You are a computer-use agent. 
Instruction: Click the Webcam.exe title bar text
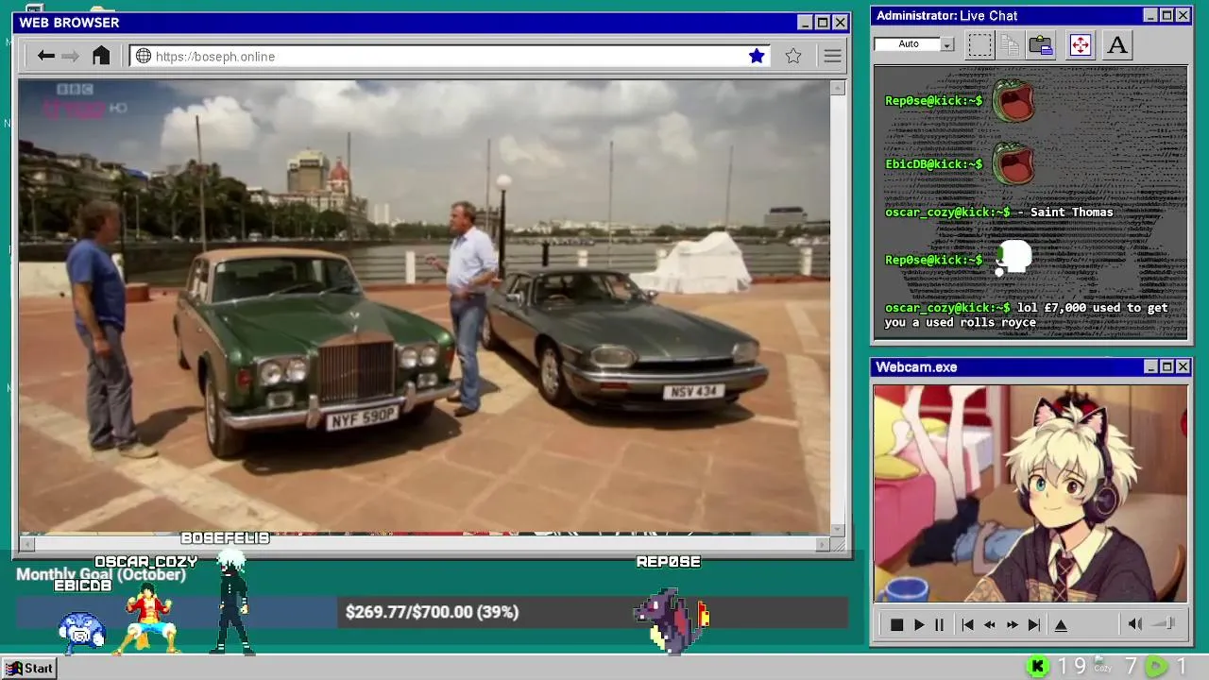pos(916,366)
